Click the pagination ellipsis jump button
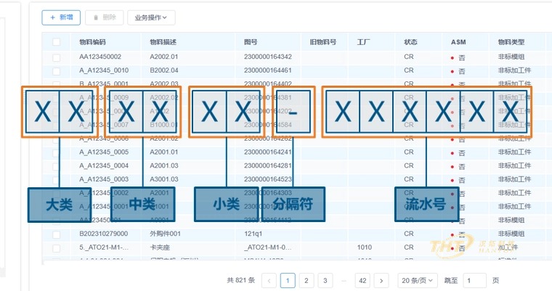 click(344, 280)
